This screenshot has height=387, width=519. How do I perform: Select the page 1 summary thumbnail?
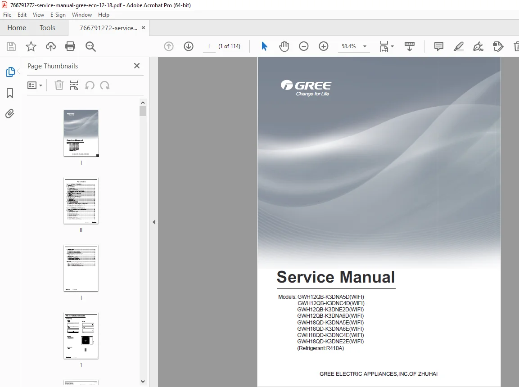81,336
